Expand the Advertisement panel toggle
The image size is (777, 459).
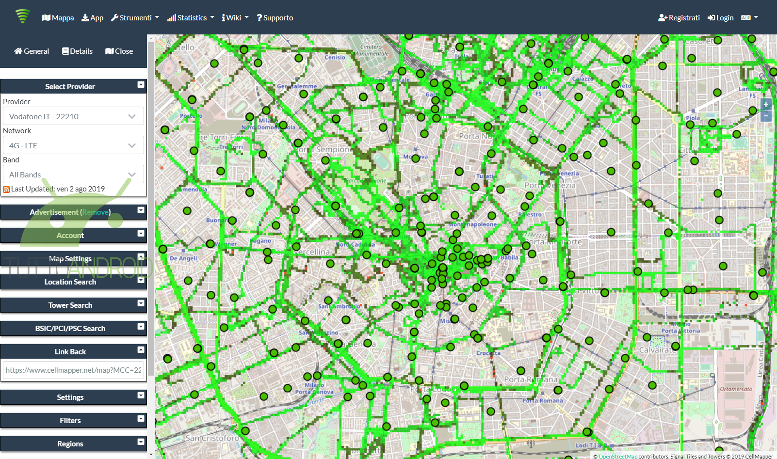141,210
